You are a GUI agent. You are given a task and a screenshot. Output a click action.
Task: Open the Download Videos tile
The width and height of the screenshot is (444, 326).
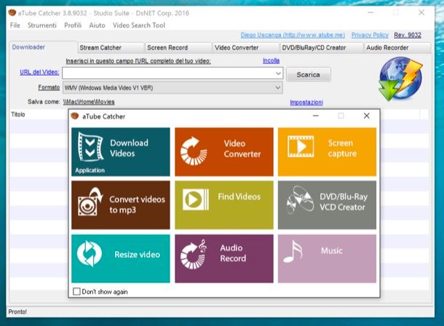pyautogui.click(x=120, y=151)
